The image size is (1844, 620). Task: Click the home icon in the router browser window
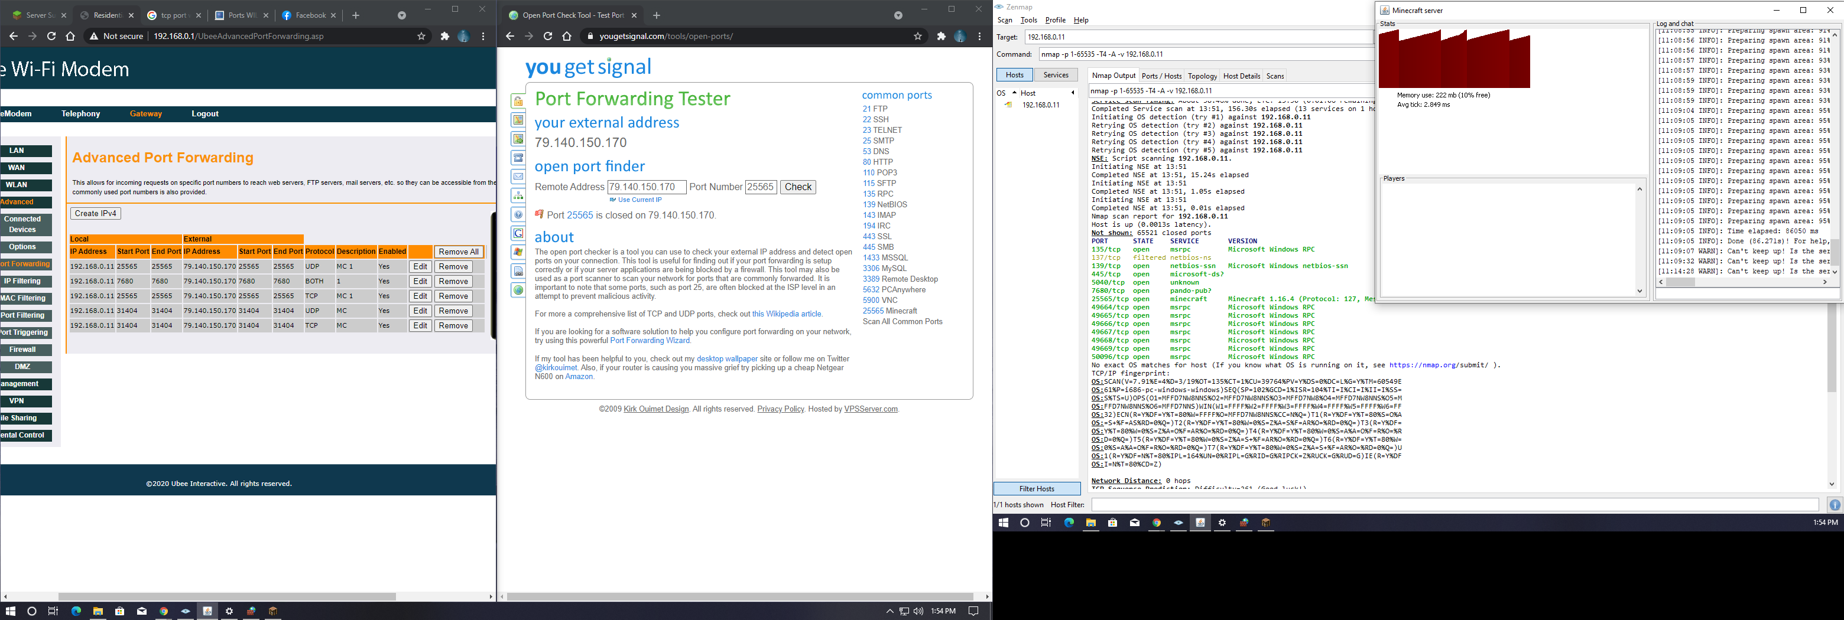[70, 37]
